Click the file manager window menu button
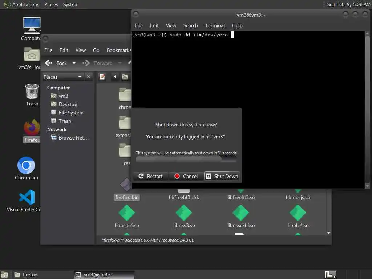 45,39
